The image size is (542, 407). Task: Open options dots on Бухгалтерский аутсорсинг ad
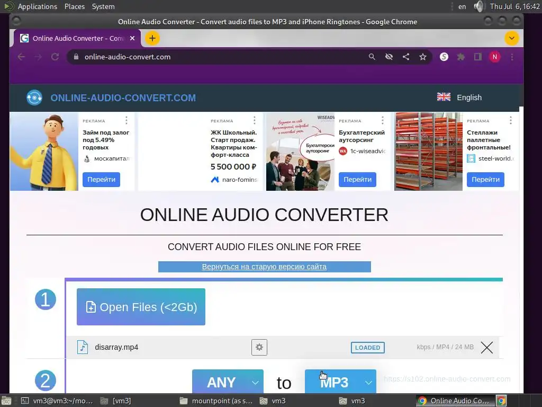click(x=382, y=120)
